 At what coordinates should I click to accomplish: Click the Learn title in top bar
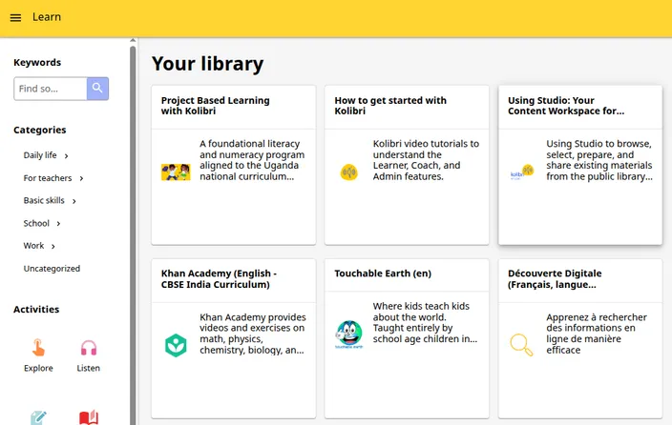pos(47,17)
